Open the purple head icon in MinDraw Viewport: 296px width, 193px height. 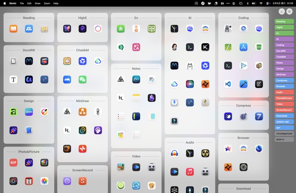(x=98, y=130)
